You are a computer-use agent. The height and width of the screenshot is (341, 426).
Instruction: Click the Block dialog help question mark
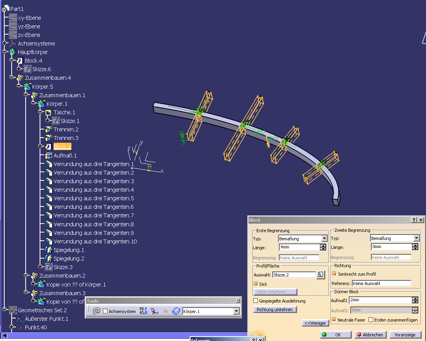pyautogui.click(x=414, y=220)
